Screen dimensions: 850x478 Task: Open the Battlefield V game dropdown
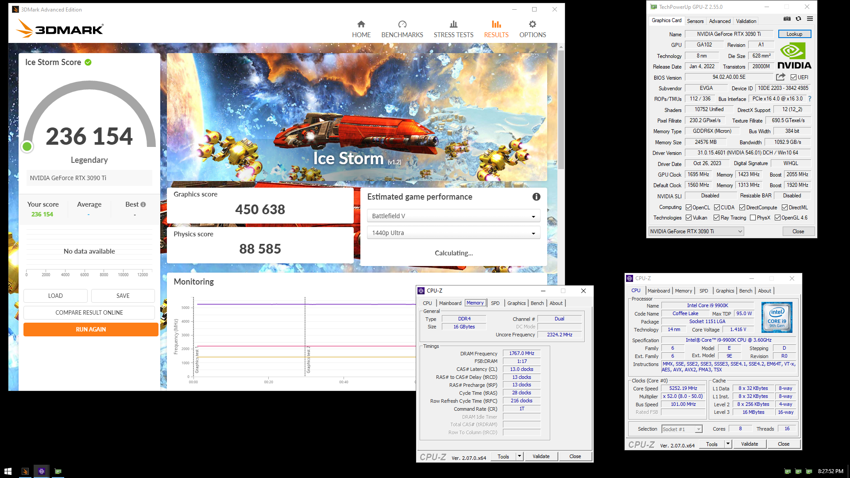pos(453,216)
